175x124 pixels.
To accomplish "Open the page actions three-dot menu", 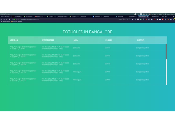I will [x=125, y=19].
